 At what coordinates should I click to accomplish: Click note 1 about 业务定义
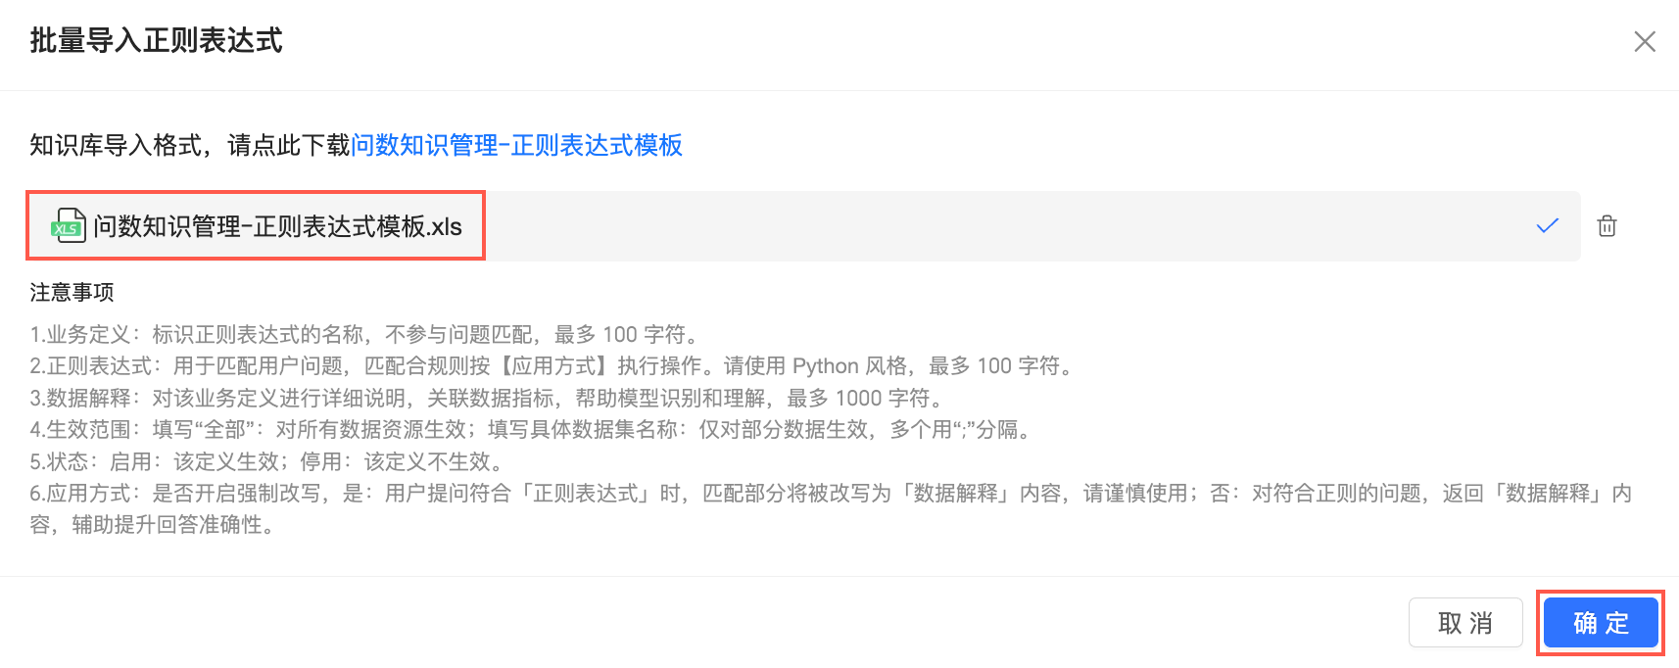[x=362, y=335]
